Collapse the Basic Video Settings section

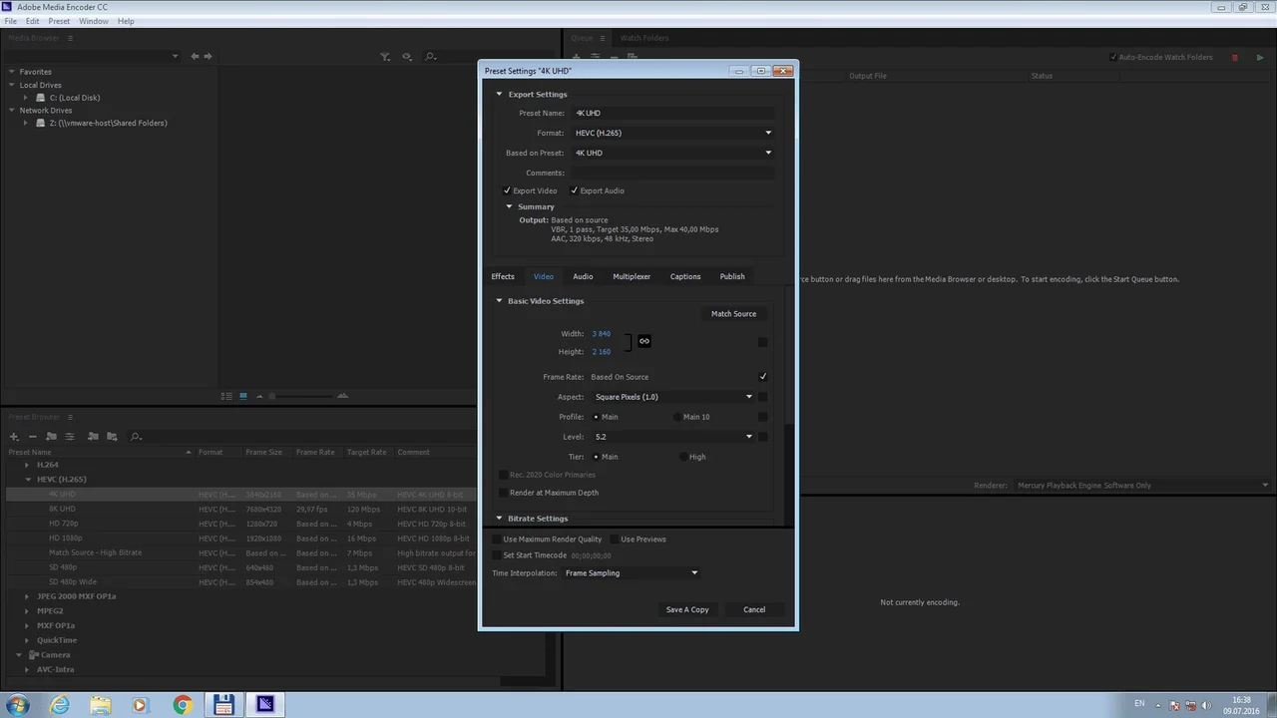[x=500, y=301]
